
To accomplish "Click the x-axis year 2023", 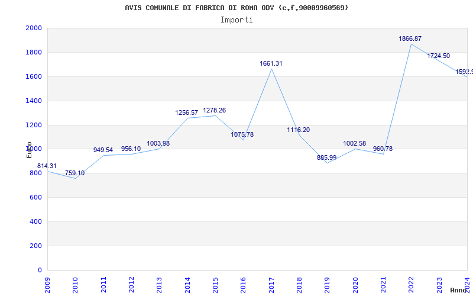I will tap(439, 285).
